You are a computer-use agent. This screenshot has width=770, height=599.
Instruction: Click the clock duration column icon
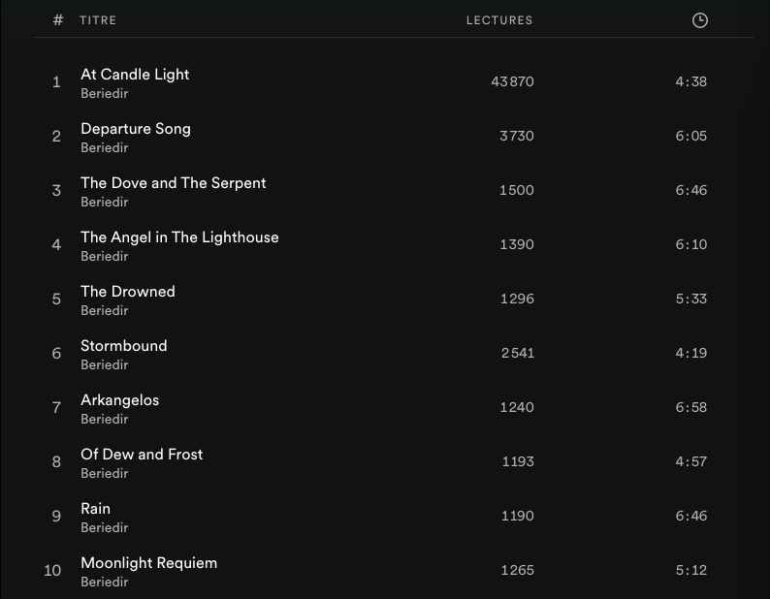(700, 20)
